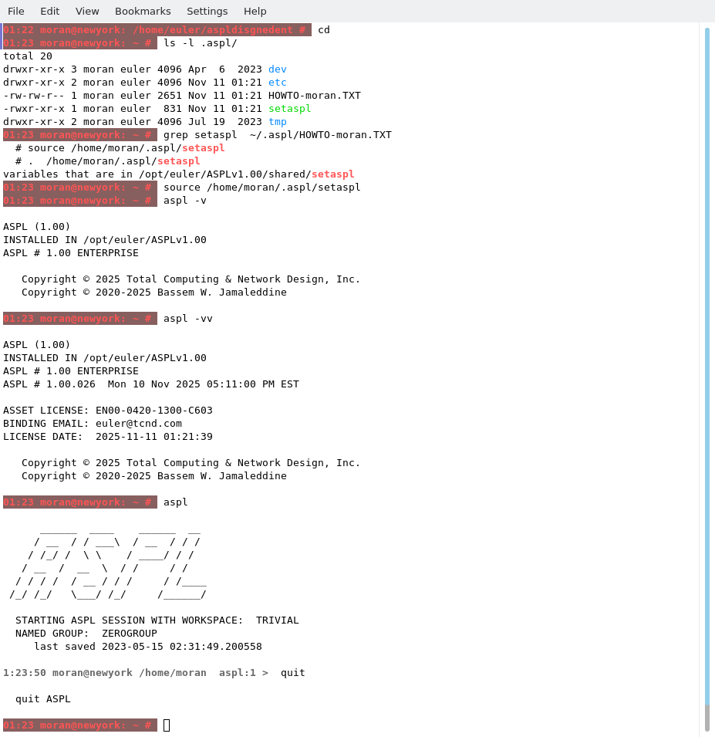Open the Help menu
Screen dimensions: 715x737
[x=255, y=11]
